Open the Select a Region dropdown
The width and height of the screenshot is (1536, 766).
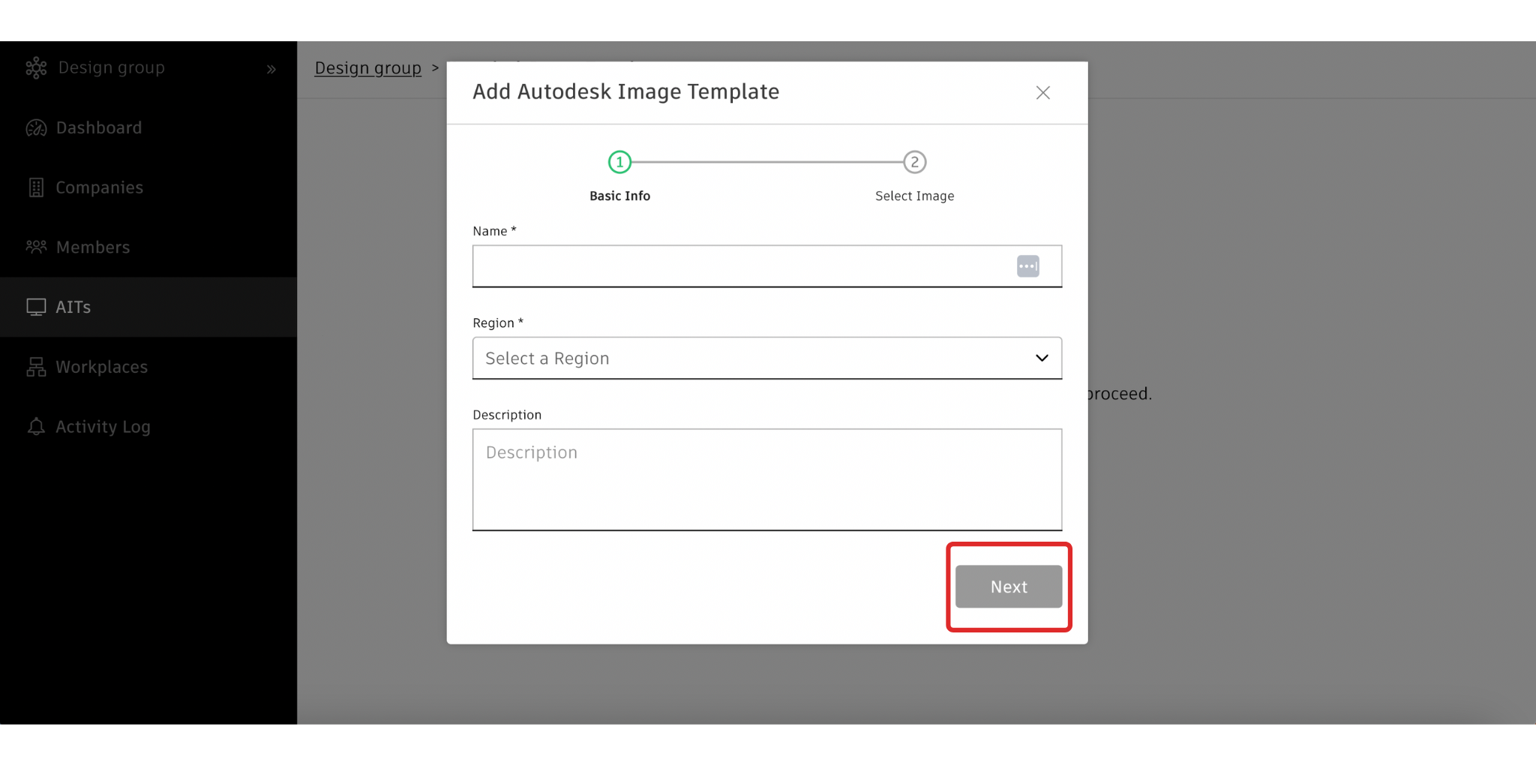click(x=767, y=359)
